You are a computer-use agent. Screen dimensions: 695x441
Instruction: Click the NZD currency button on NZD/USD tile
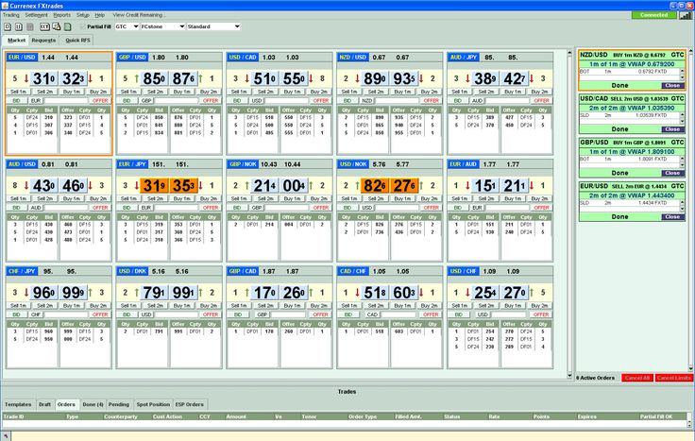[367, 101]
